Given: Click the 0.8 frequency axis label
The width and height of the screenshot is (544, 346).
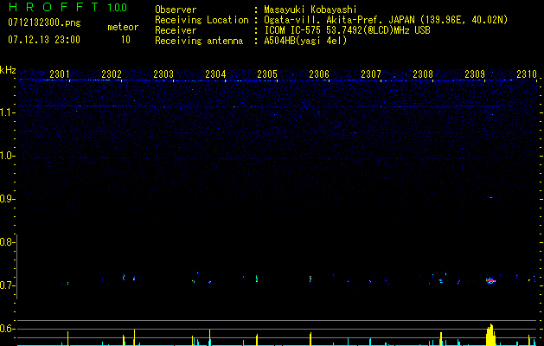Looking at the screenshot, I should click(x=7, y=242).
